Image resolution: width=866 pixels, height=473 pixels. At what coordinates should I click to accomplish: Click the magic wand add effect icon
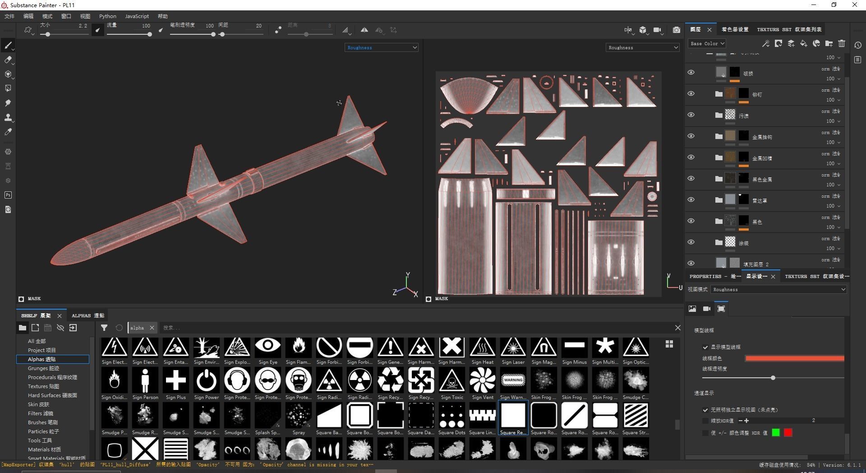click(x=765, y=44)
